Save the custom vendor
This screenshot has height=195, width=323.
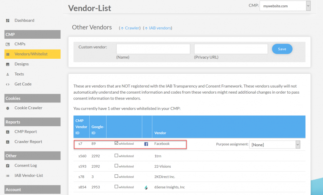click(282, 49)
